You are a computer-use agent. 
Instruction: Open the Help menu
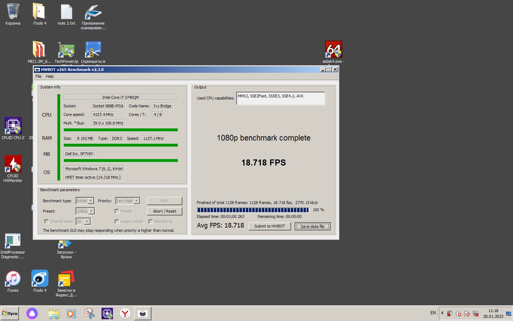coord(50,76)
